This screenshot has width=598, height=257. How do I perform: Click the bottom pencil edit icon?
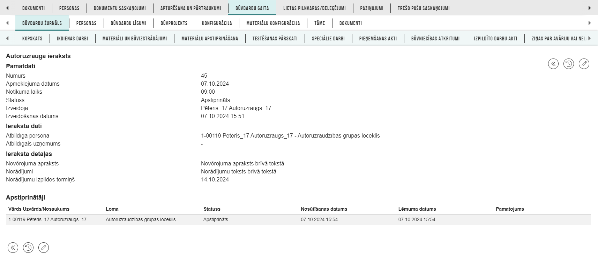coord(44,248)
